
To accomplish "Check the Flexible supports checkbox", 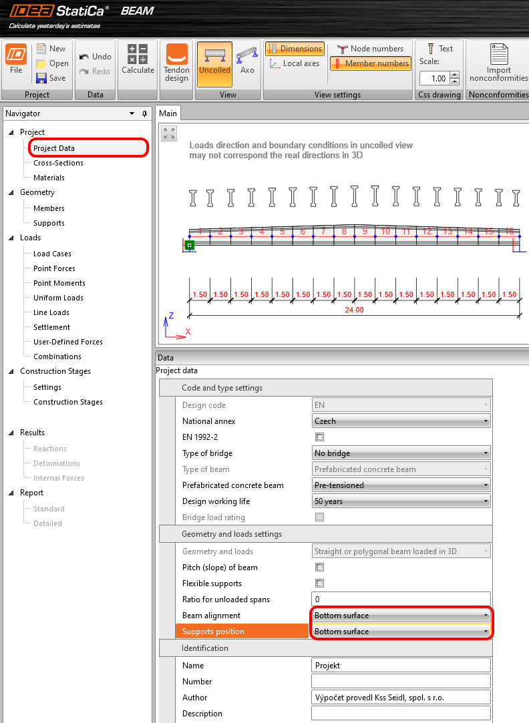I will pyautogui.click(x=320, y=583).
